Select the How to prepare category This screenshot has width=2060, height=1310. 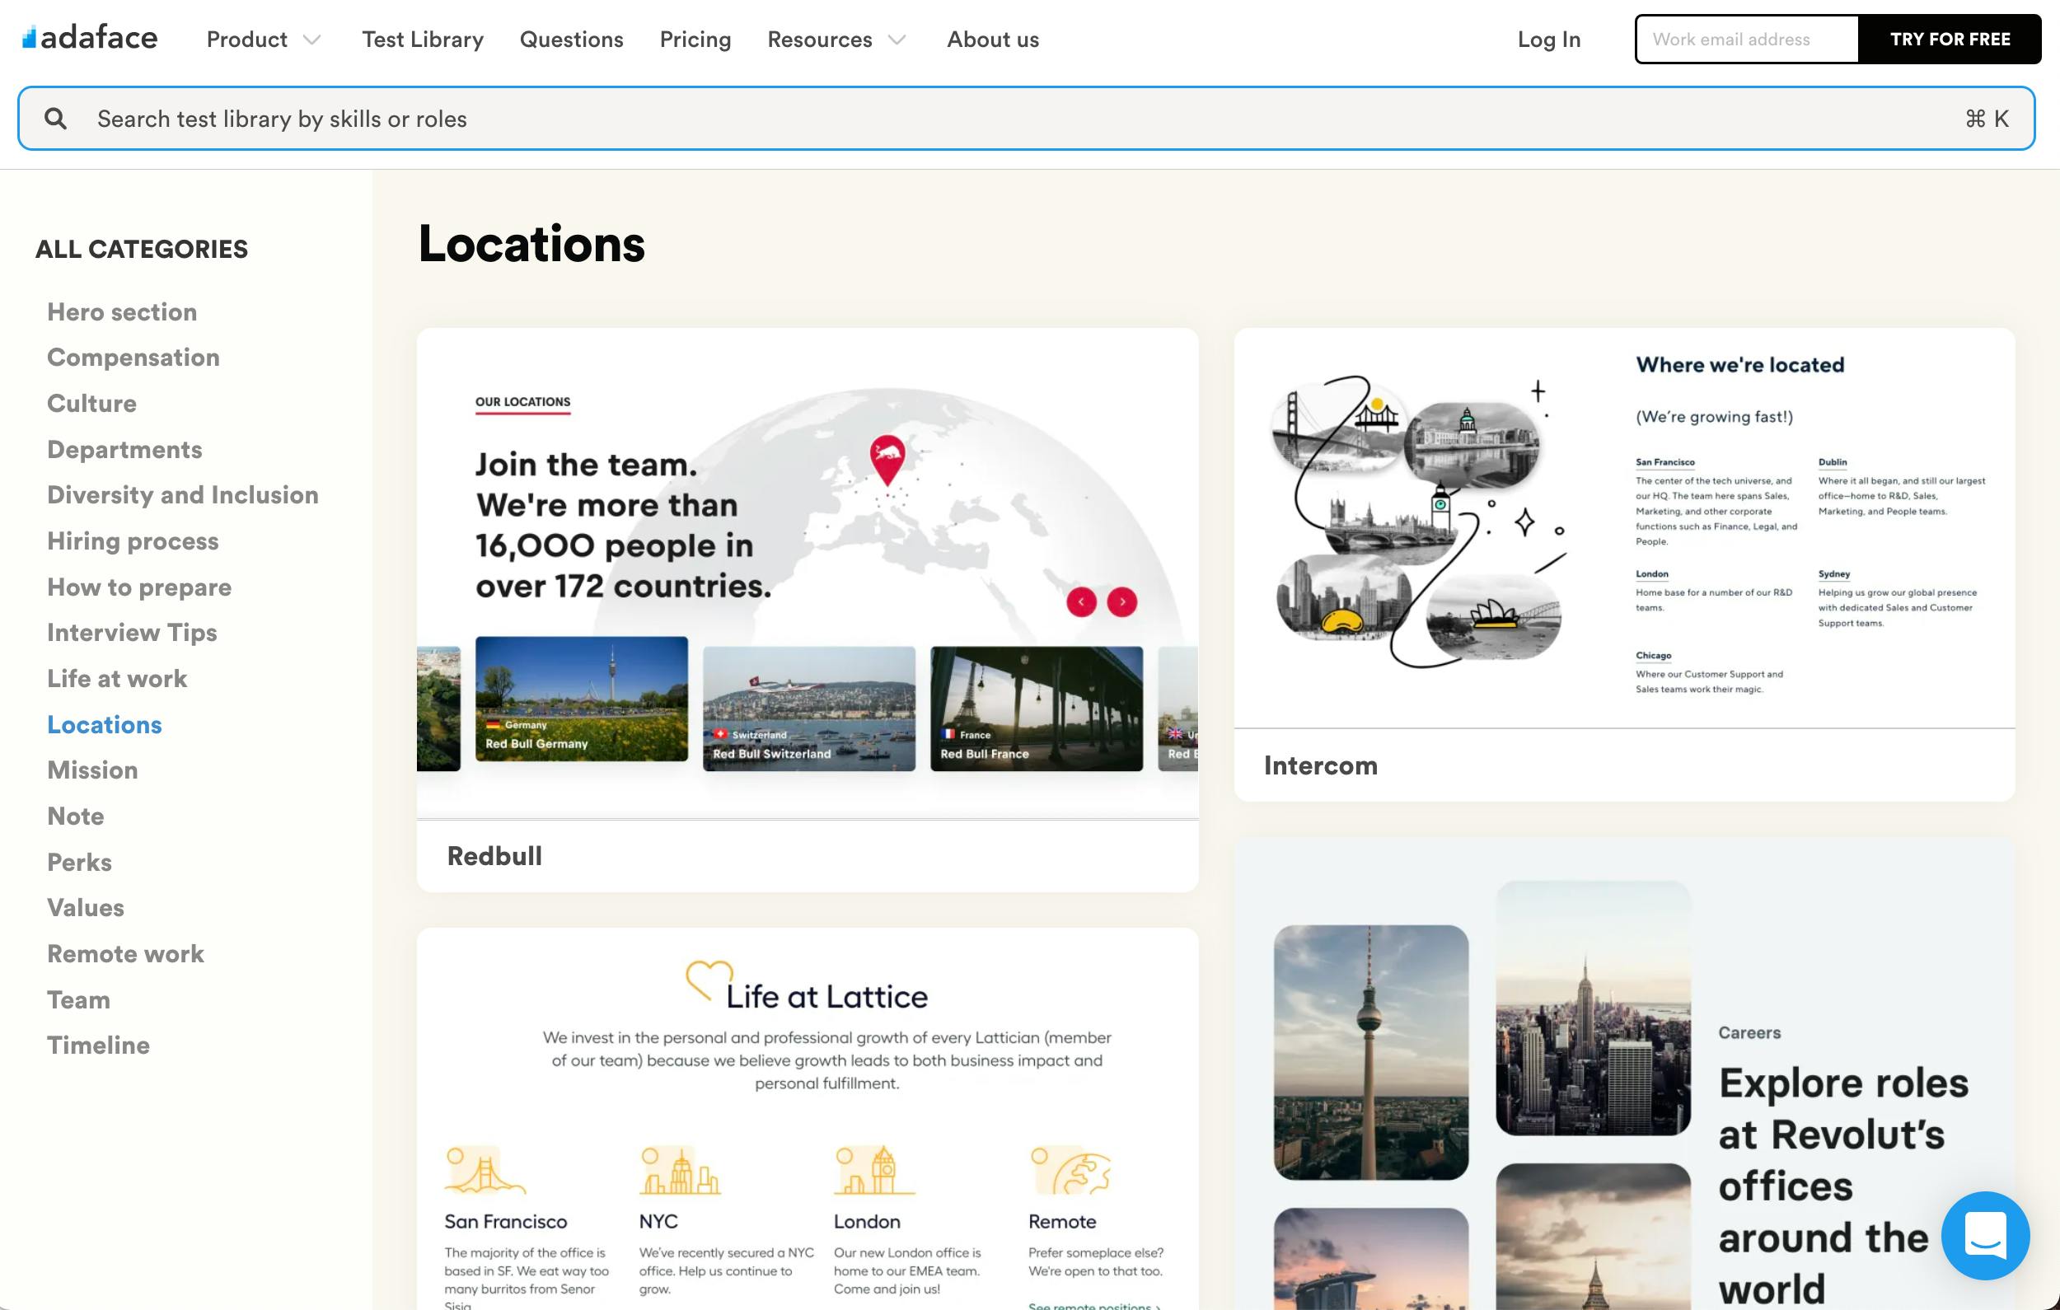pos(139,587)
